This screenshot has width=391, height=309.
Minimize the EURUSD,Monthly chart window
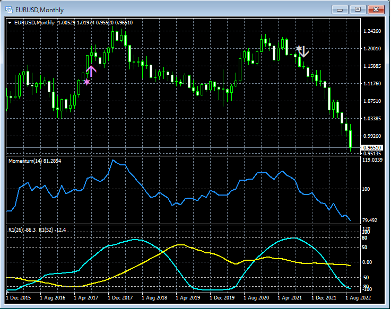tap(340, 10)
